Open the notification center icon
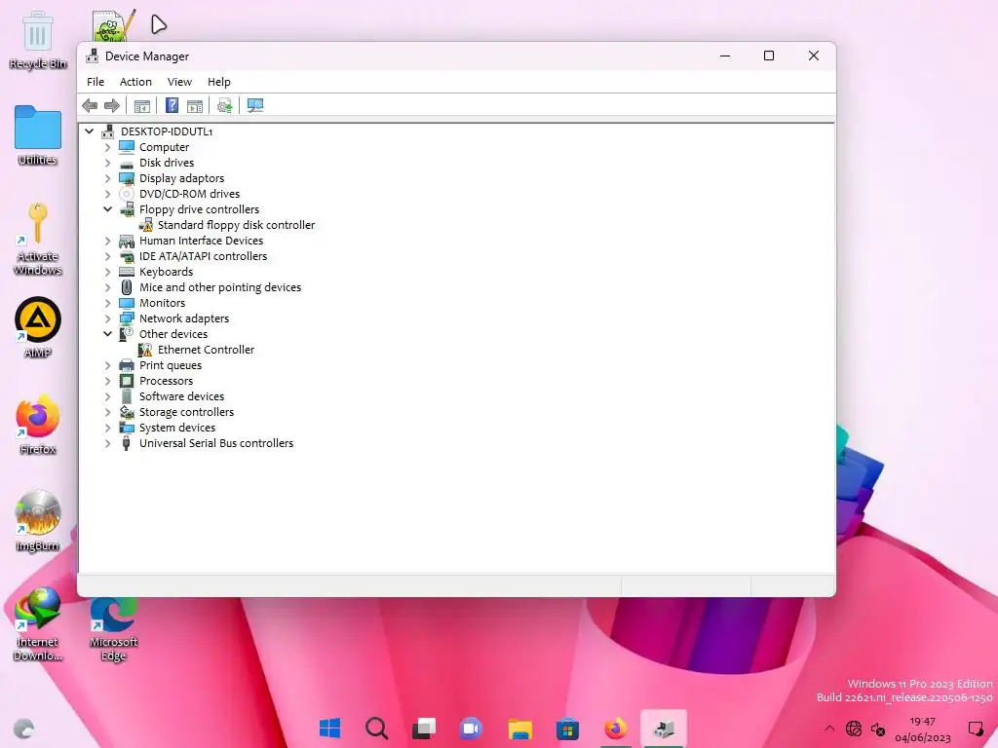This screenshot has height=748, width=998. (x=975, y=729)
